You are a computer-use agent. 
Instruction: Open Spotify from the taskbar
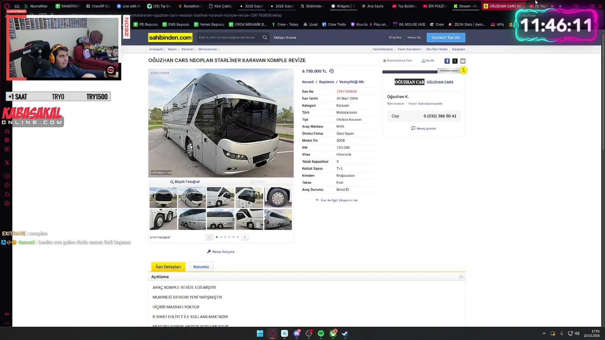(321, 333)
